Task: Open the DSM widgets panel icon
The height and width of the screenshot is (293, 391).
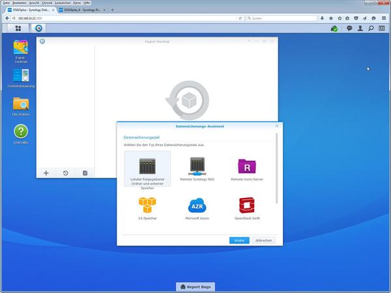Action: pos(382,28)
